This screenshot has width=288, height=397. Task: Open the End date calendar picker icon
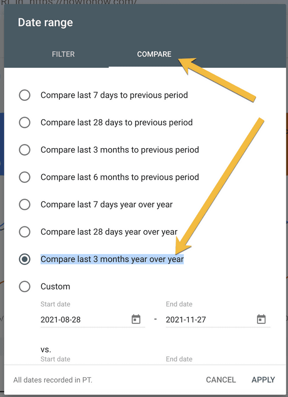(261, 319)
